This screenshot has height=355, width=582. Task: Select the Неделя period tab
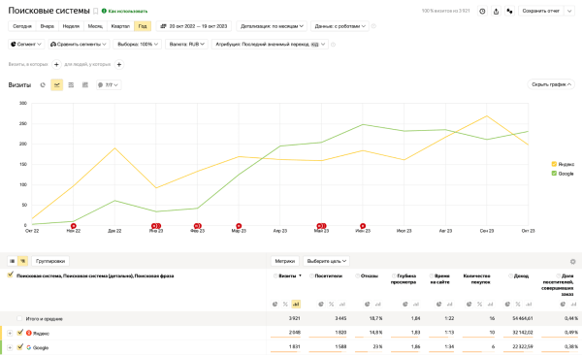coord(71,26)
